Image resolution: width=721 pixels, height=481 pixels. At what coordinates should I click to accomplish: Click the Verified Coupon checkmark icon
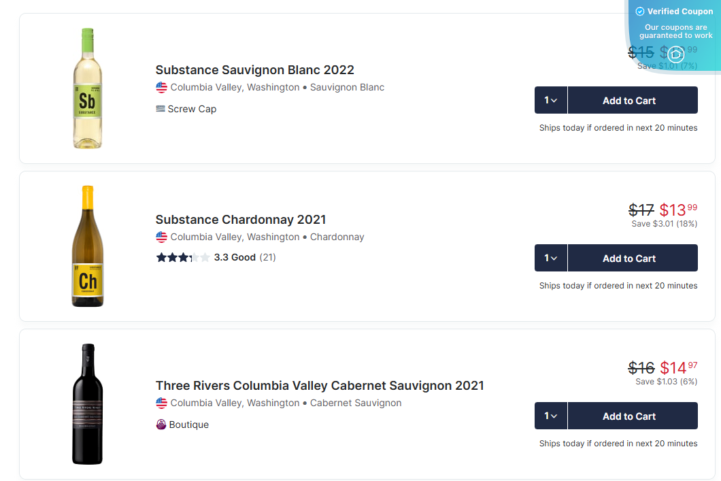coord(639,12)
